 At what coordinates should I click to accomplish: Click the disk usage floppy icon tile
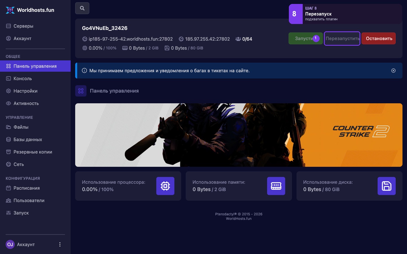tap(387, 186)
